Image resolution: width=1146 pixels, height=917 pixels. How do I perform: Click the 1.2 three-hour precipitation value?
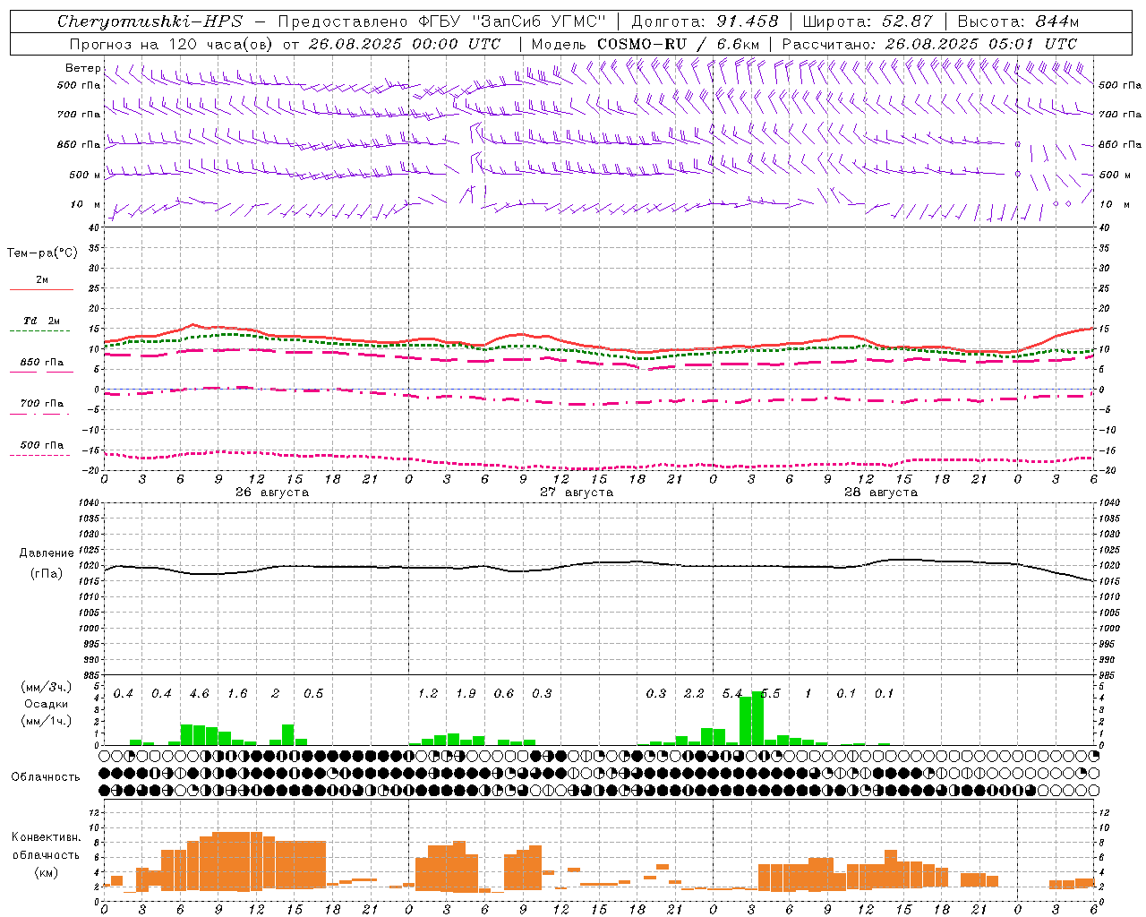click(428, 694)
